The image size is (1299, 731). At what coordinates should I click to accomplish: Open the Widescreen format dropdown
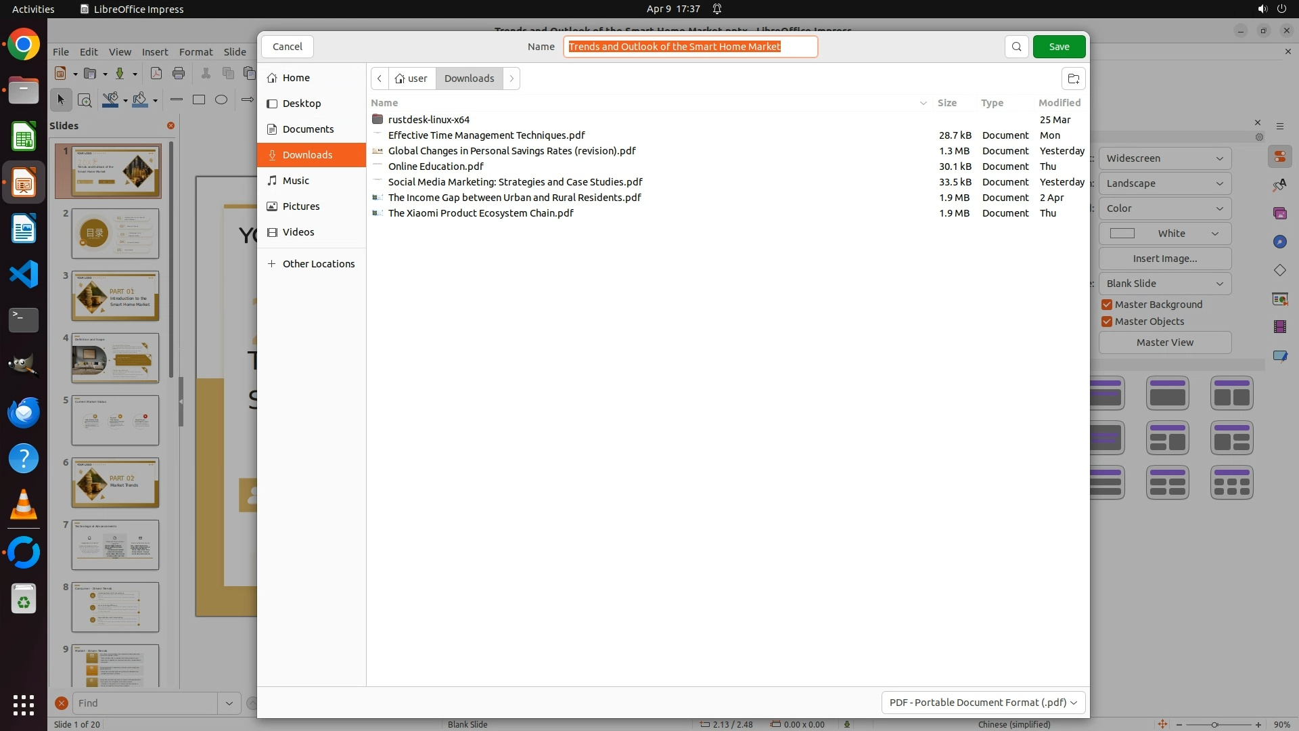[1164, 158]
